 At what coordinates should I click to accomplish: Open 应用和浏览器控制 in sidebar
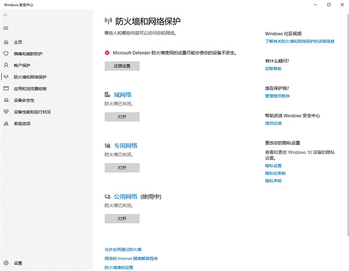point(30,88)
